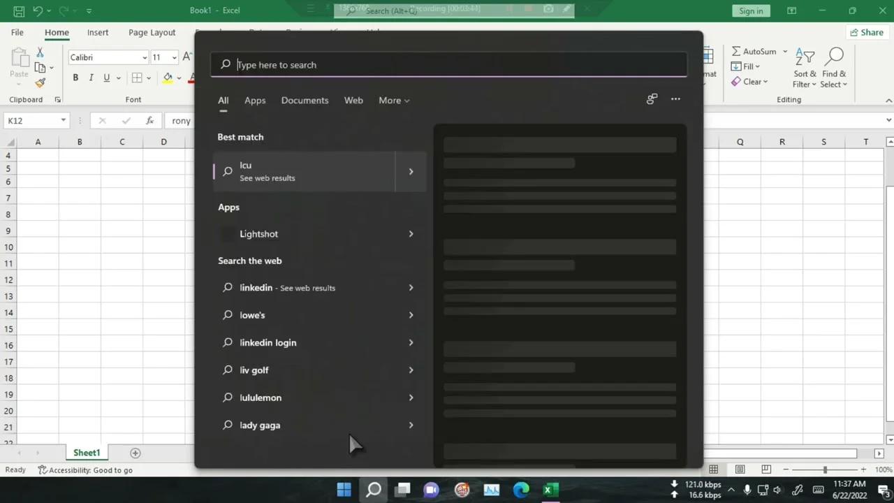Switch to the Documents search filter

[305, 100]
